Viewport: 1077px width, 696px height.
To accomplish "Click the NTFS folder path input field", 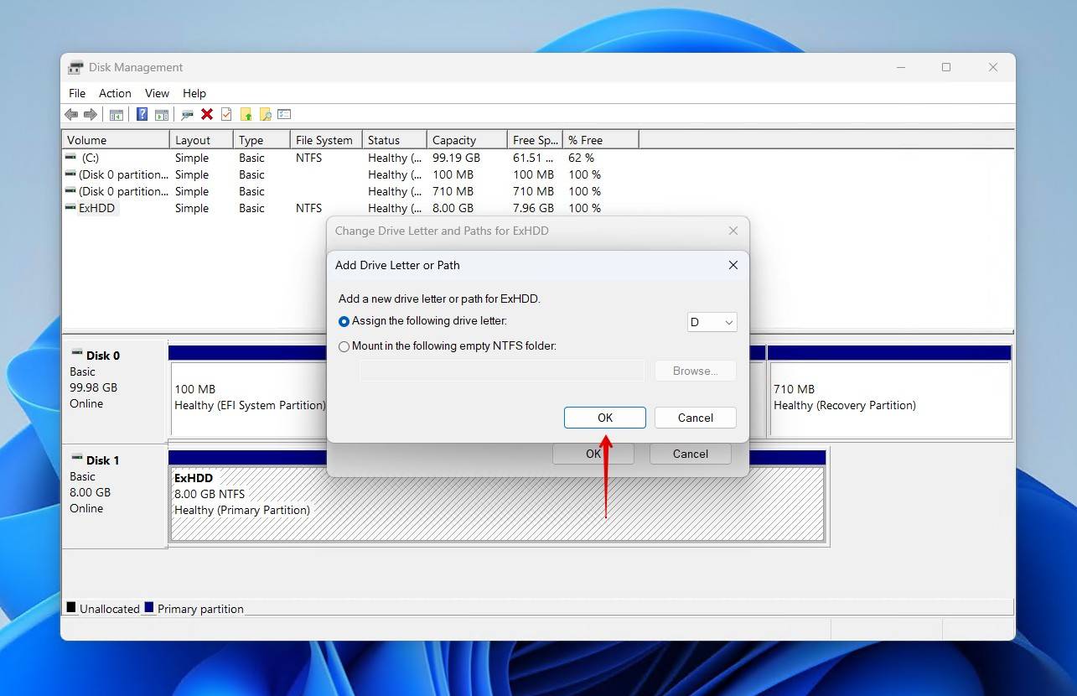I will click(x=502, y=371).
